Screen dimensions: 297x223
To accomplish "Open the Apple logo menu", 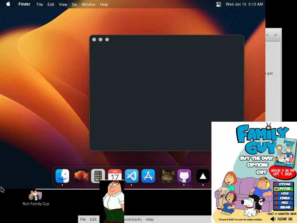I will pos(8,4).
